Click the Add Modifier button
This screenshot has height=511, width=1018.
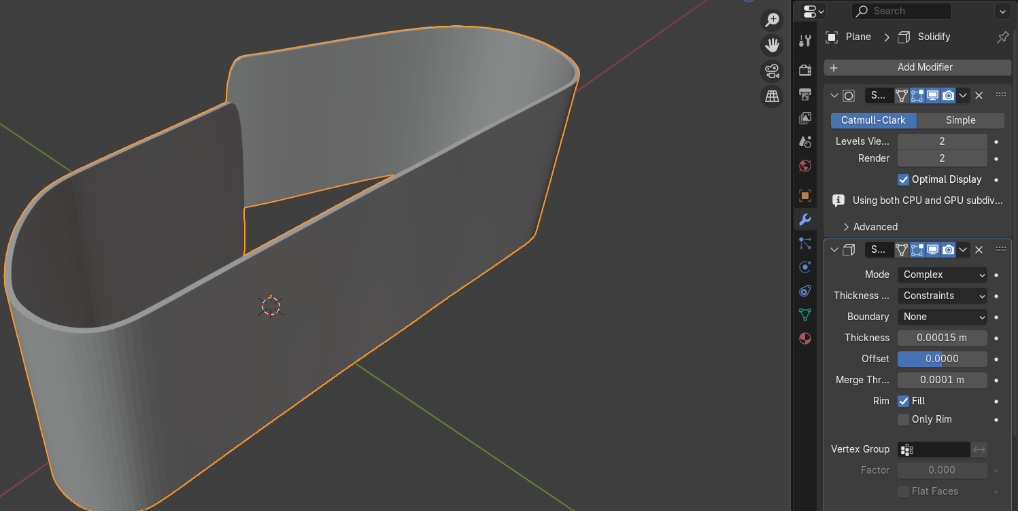(x=917, y=67)
